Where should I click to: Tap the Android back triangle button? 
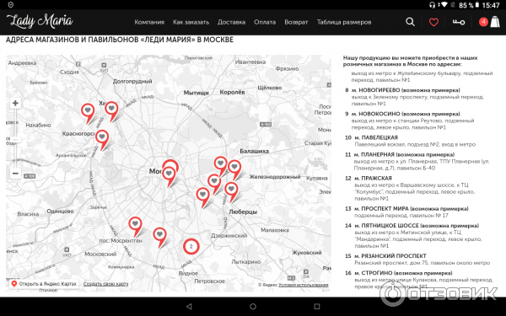tap(189, 307)
